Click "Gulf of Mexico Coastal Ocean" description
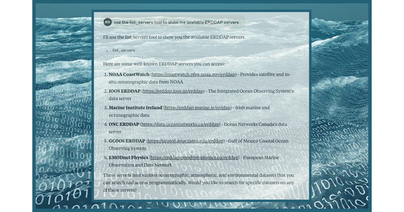Viewport: 404px width, 212px height. 258,141
